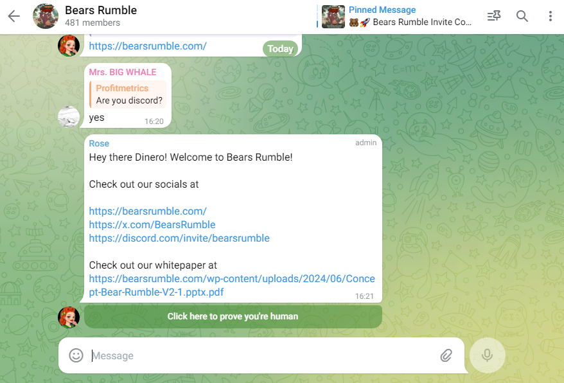
Task: Click the 'yes' message text
Action: tap(97, 118)
